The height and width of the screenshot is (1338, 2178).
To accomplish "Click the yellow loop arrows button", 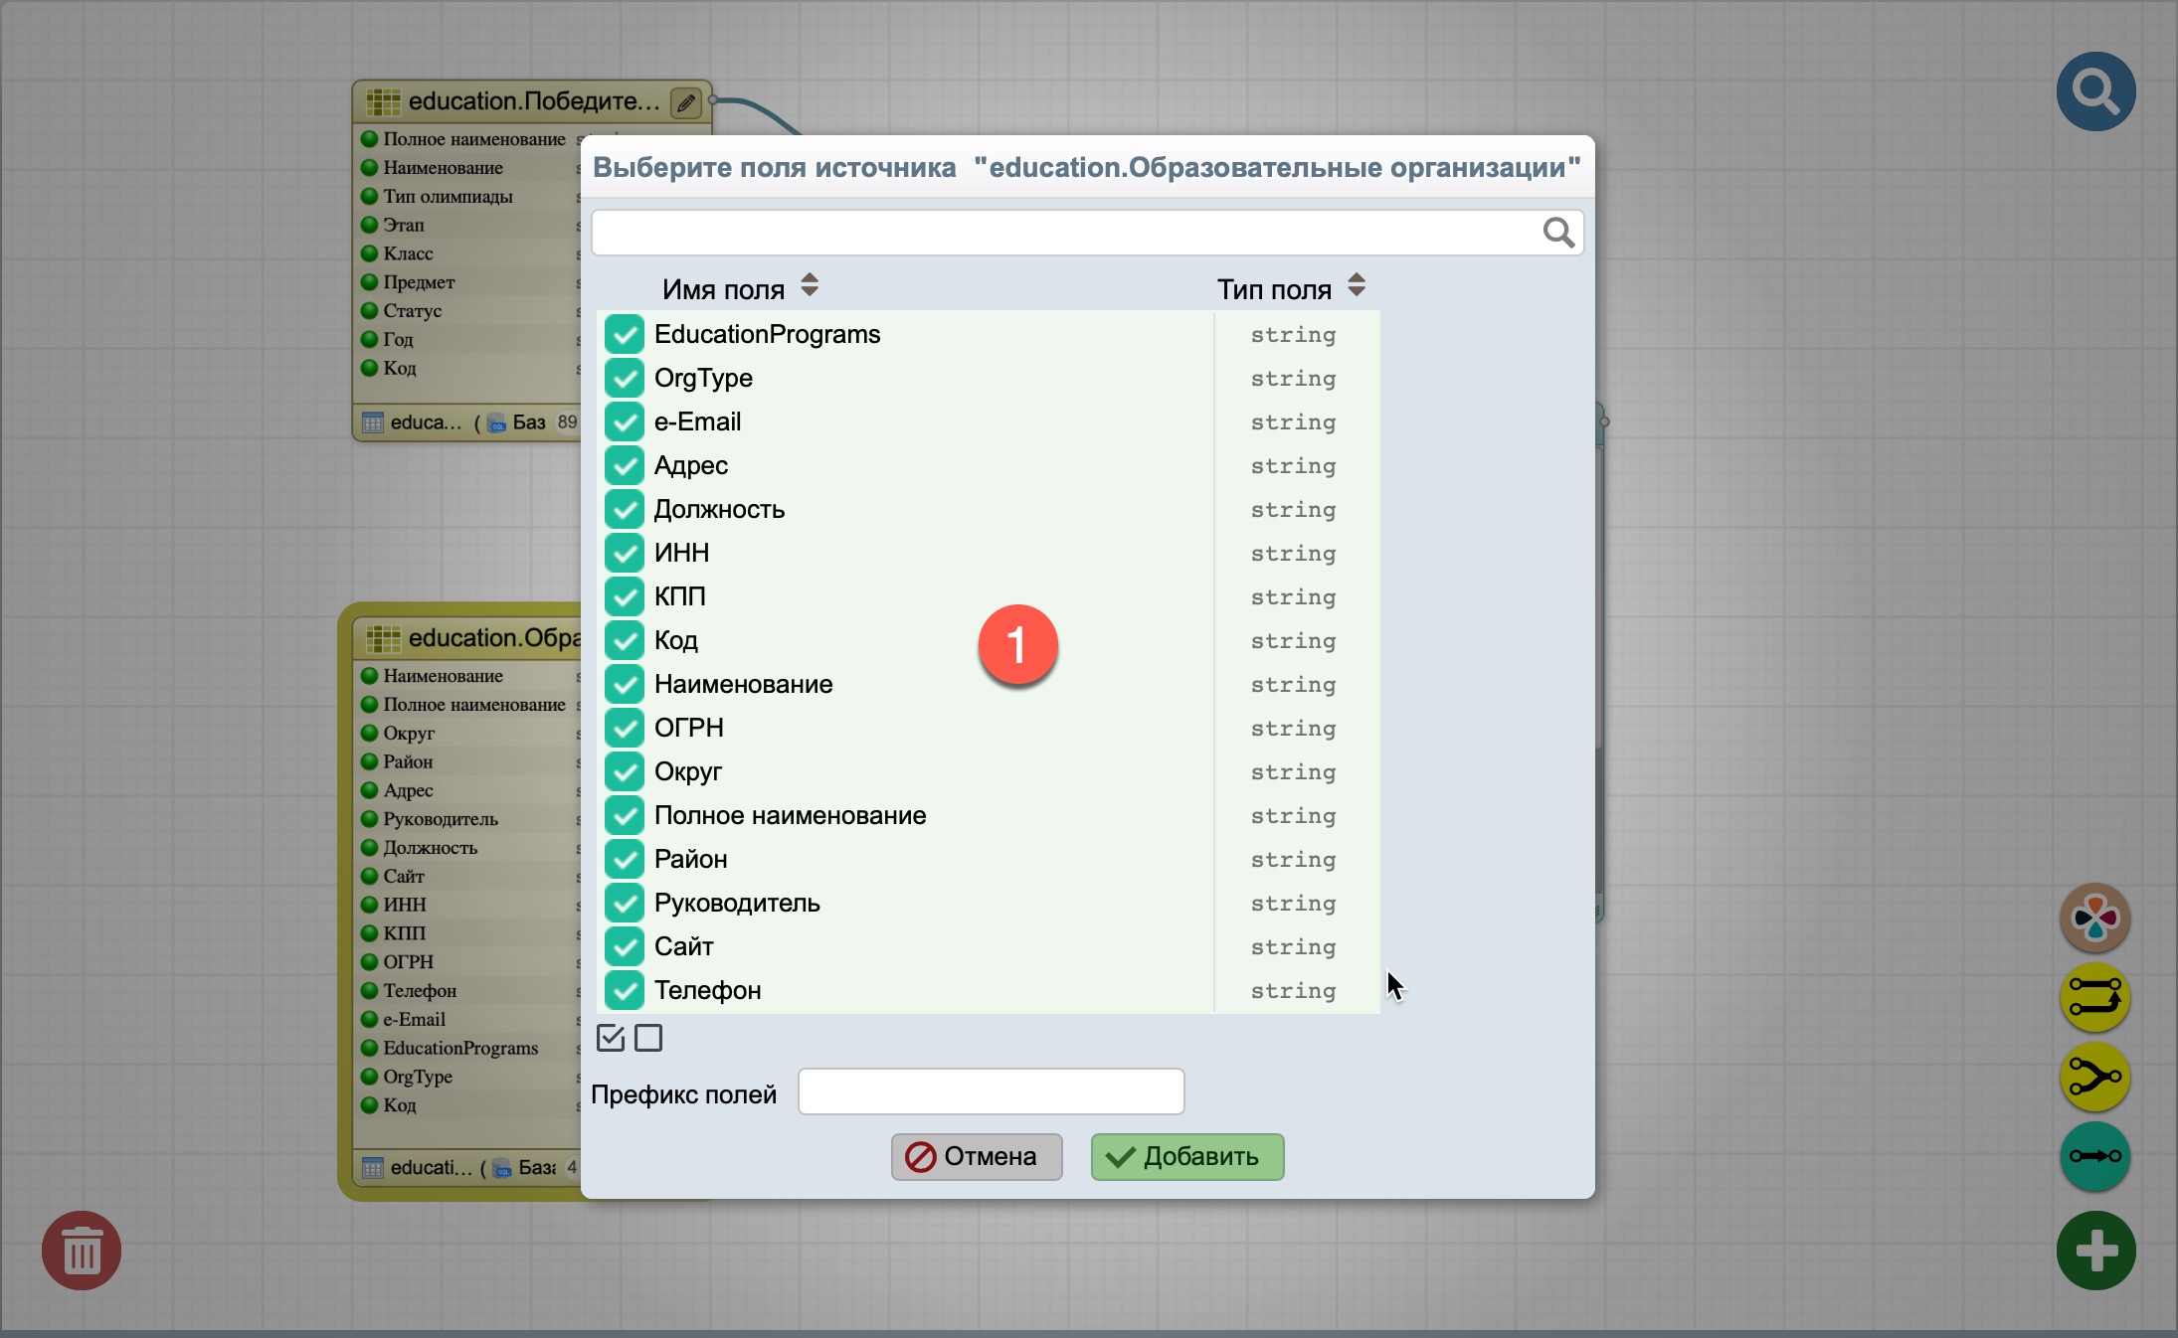I will (2094, 997).
